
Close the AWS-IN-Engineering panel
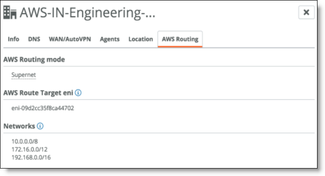(306, 13)
